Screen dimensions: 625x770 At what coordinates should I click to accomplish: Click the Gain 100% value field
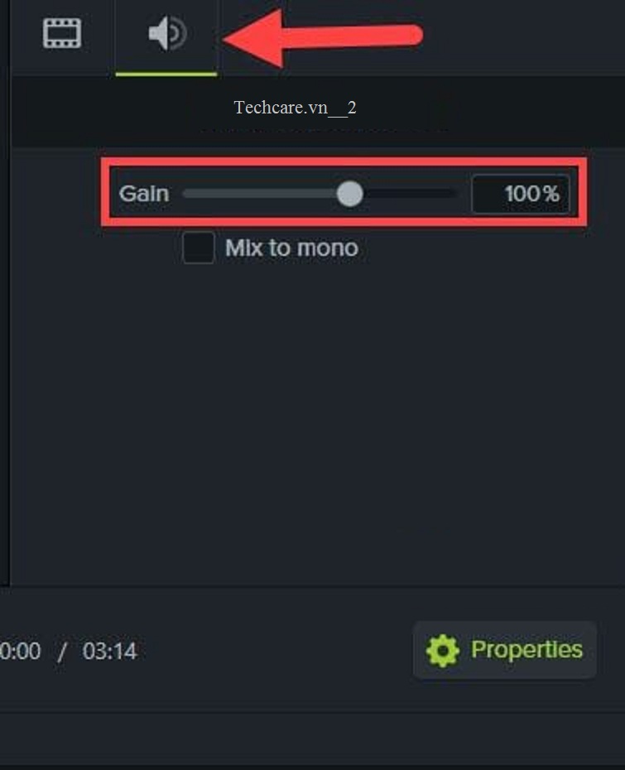[520, 195]
